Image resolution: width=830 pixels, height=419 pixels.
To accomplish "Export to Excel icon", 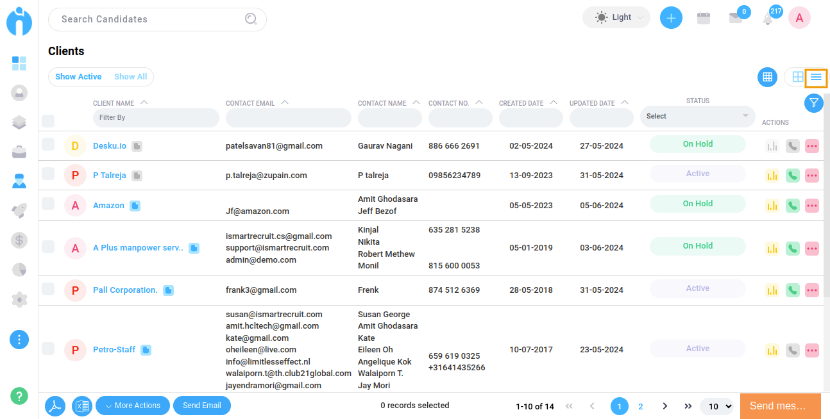I will (x=82, y=406).
